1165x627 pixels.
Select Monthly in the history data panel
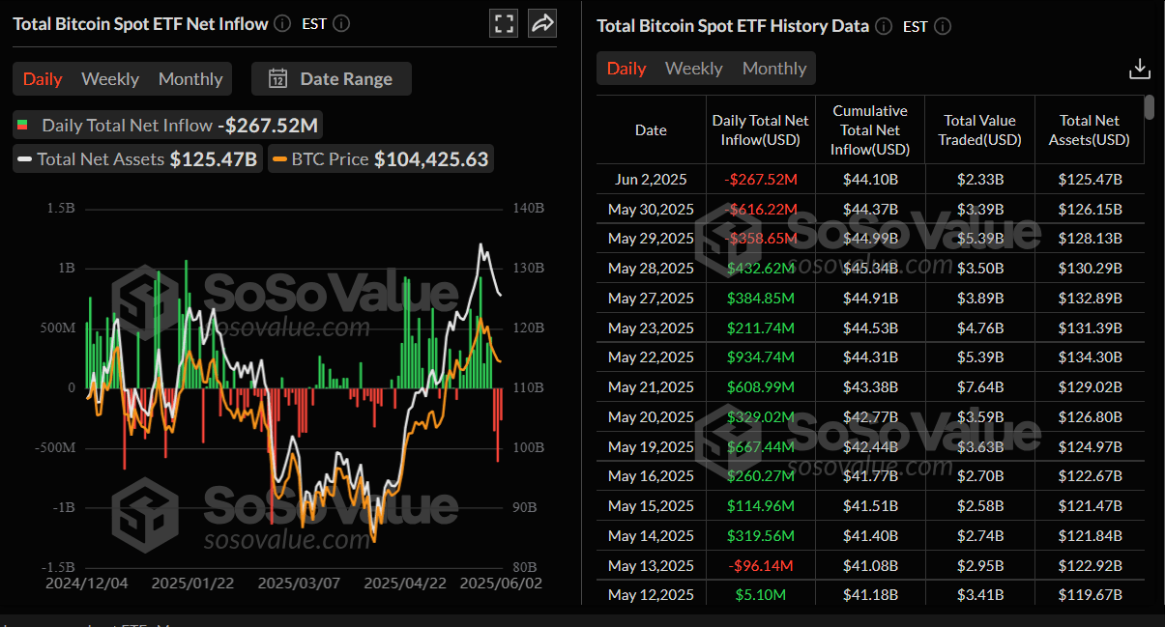tap(773, 69)
